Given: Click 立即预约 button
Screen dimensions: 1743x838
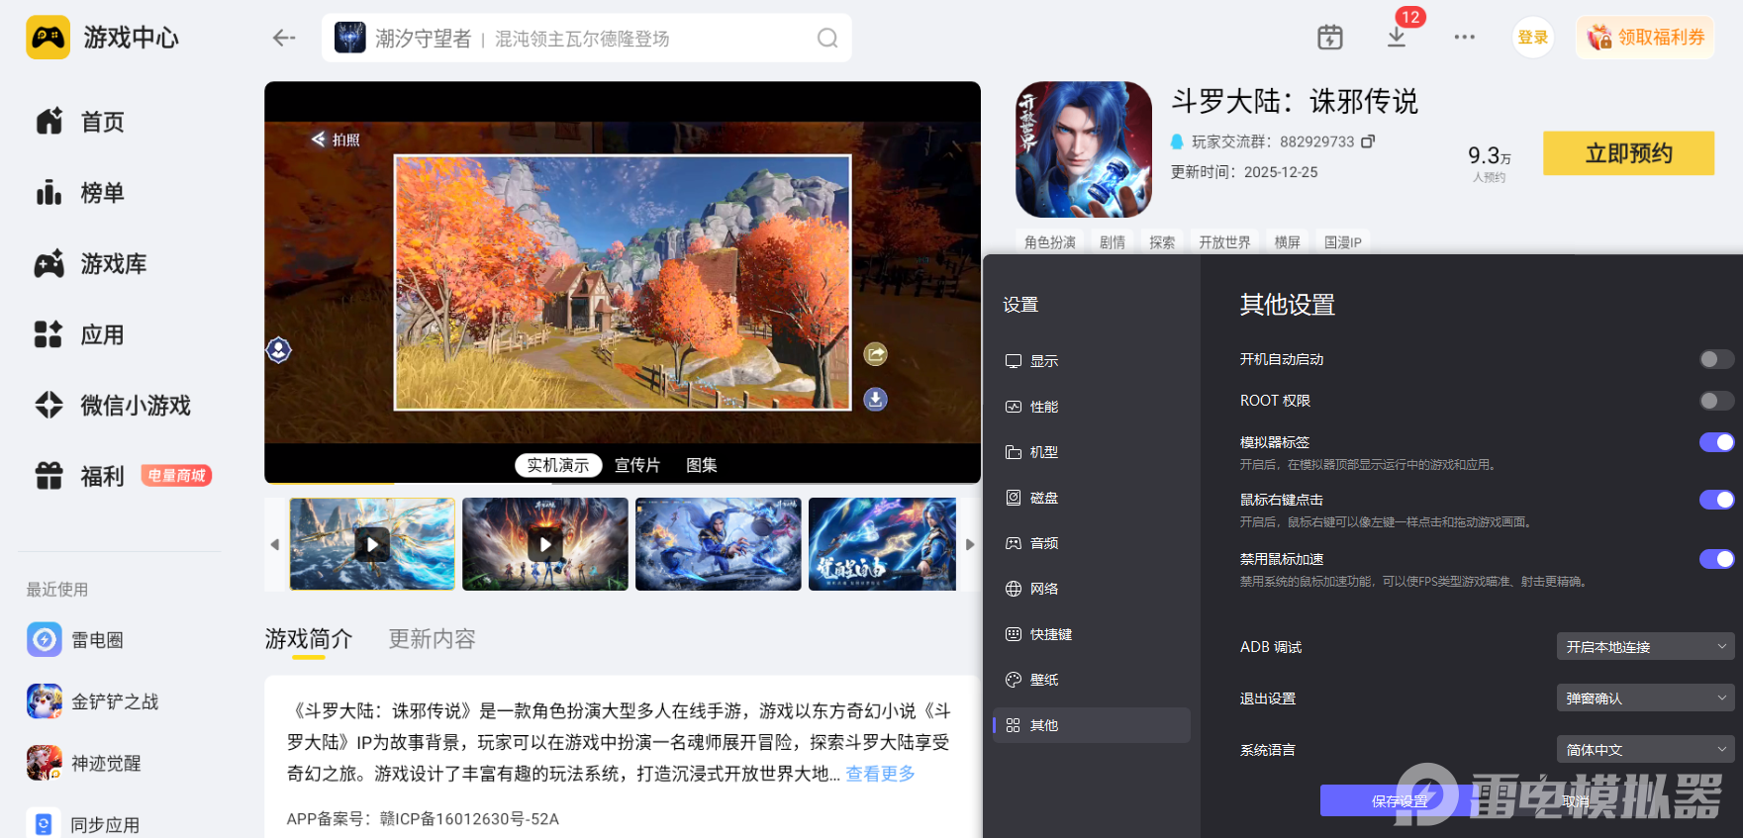Looking at the screenshot, I should 1628,153.
